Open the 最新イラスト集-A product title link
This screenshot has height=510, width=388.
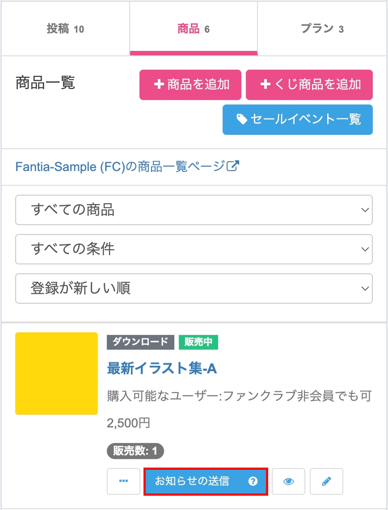[162, 368]
